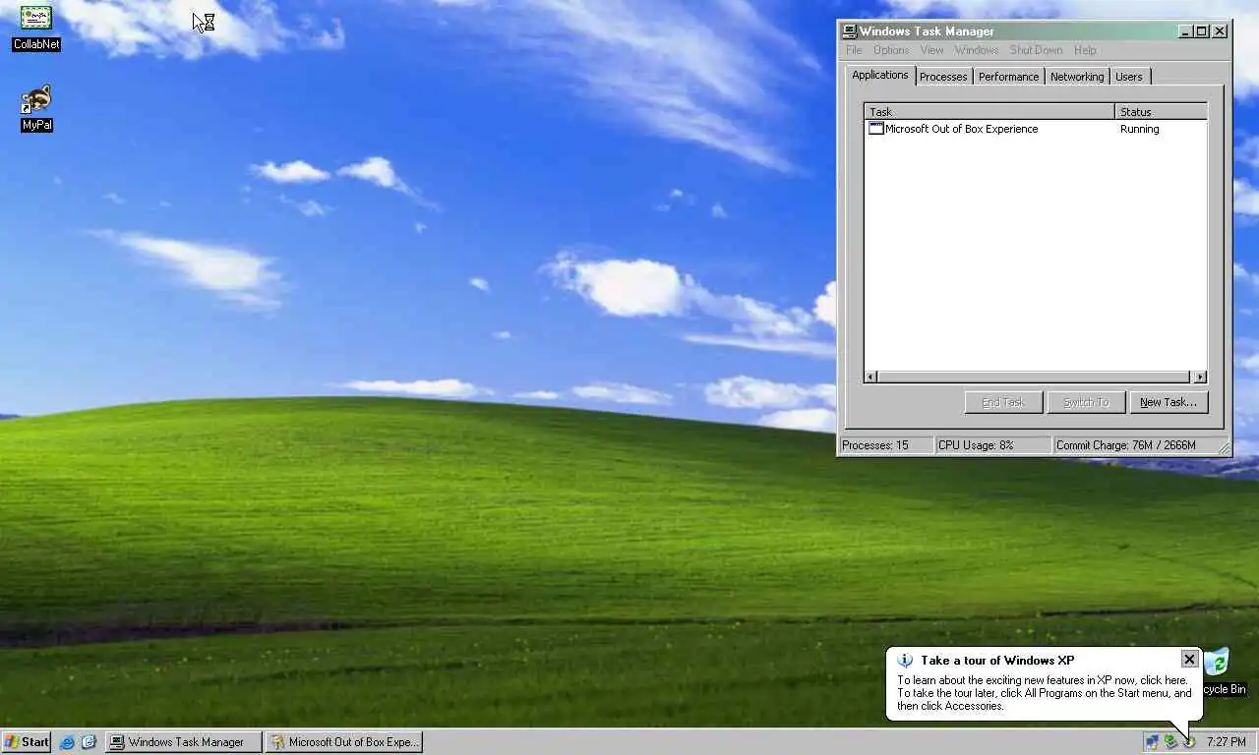Switch to the Users tab

[1129, 77]
